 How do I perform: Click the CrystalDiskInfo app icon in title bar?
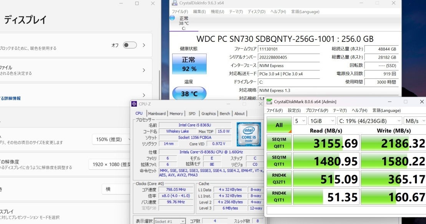click(174, 3)
